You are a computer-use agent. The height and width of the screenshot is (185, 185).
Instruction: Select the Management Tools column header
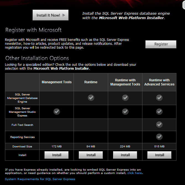click(57, 82)
